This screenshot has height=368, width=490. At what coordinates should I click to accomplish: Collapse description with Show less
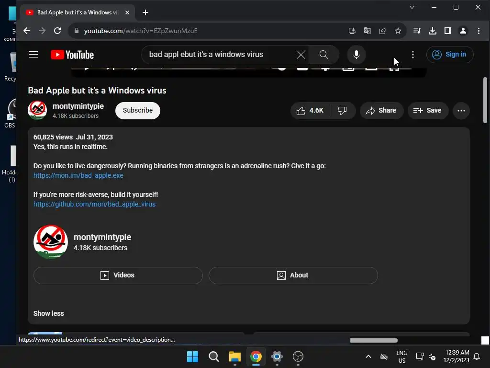coord(48,313)
